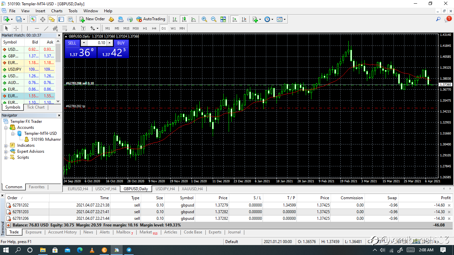
Task: Toggle the AutoTrading button
Action: 151,19
